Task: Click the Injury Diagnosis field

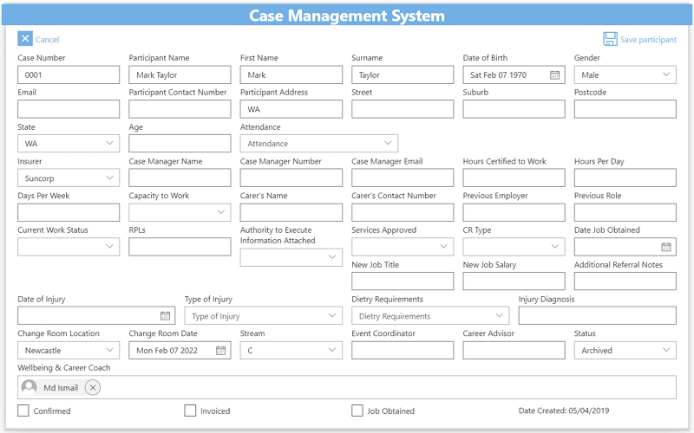Action: [x=597, y=316]
